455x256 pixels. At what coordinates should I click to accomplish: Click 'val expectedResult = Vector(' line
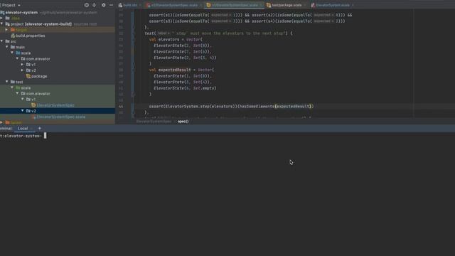[x=181, y=70]
